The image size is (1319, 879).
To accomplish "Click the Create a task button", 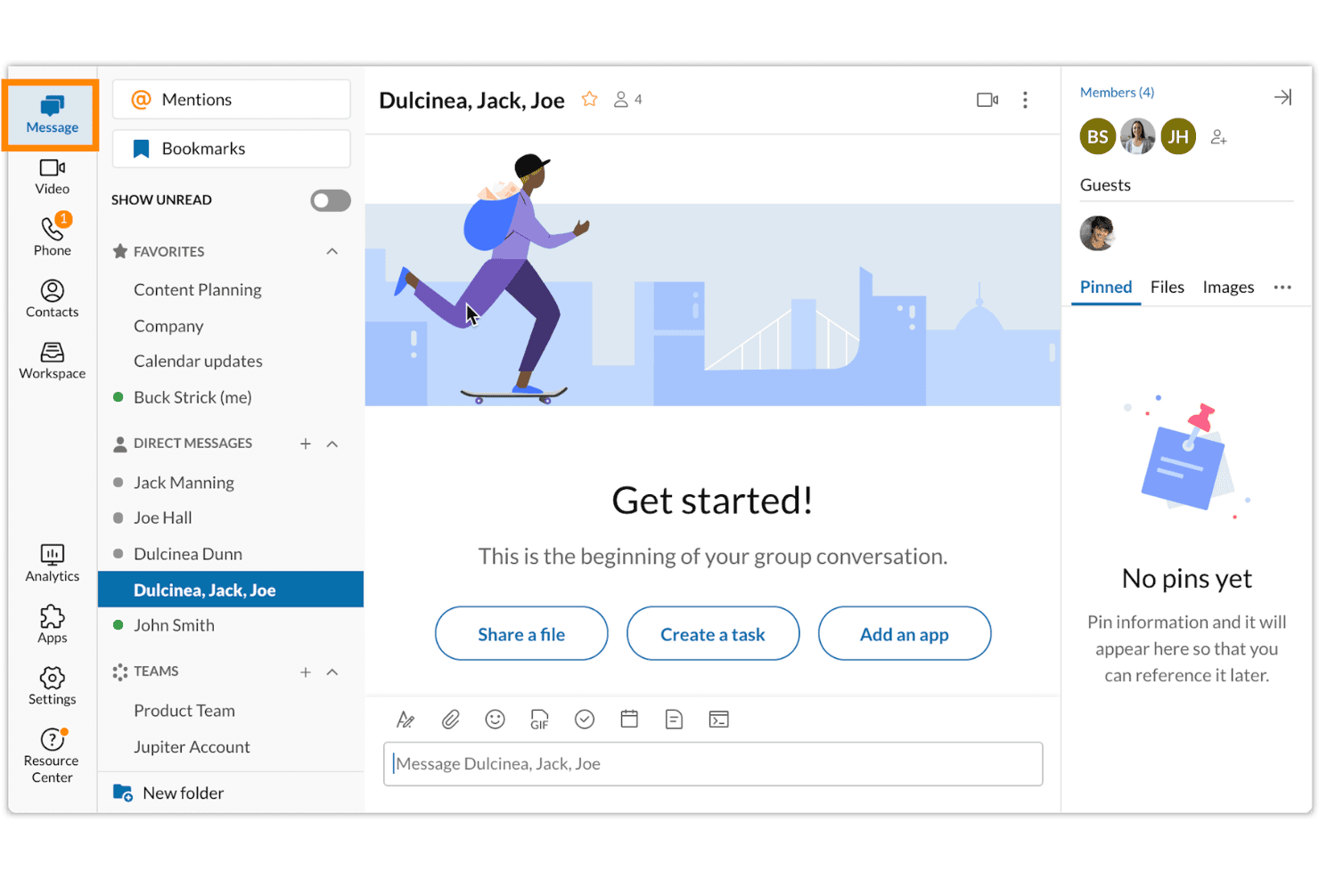I will click(713, 633).
